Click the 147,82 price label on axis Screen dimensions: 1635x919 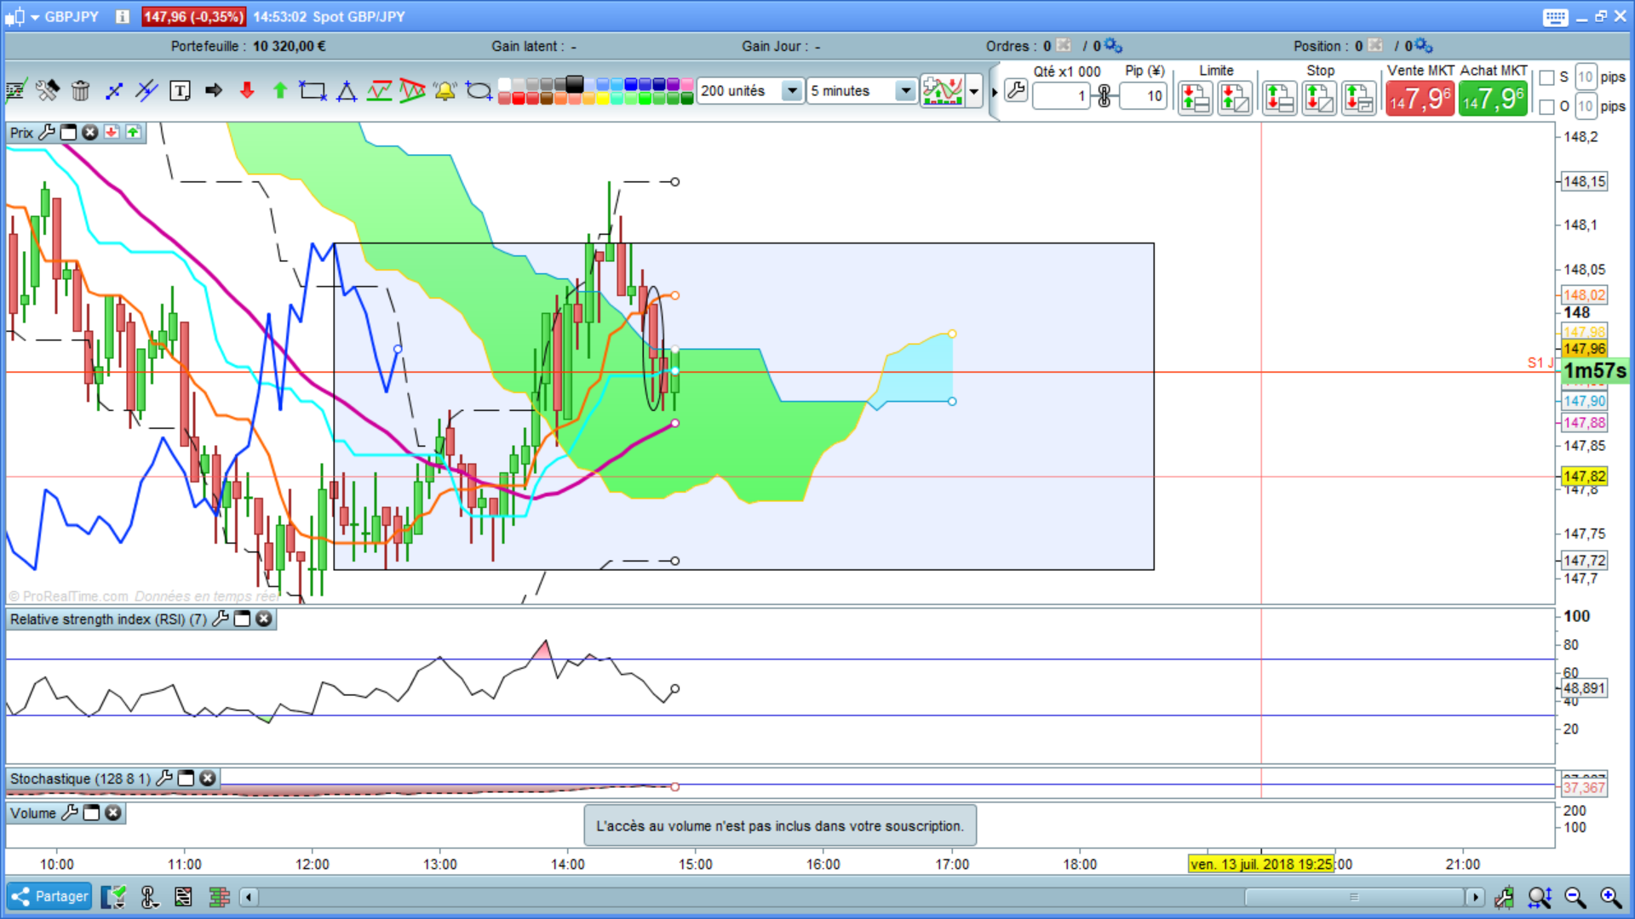(x=1584, y=477)
